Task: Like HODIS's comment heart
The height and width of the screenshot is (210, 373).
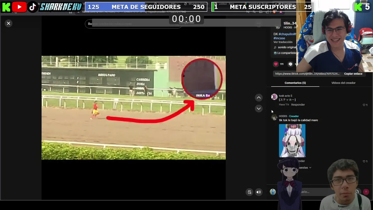Action: (364, 161)
